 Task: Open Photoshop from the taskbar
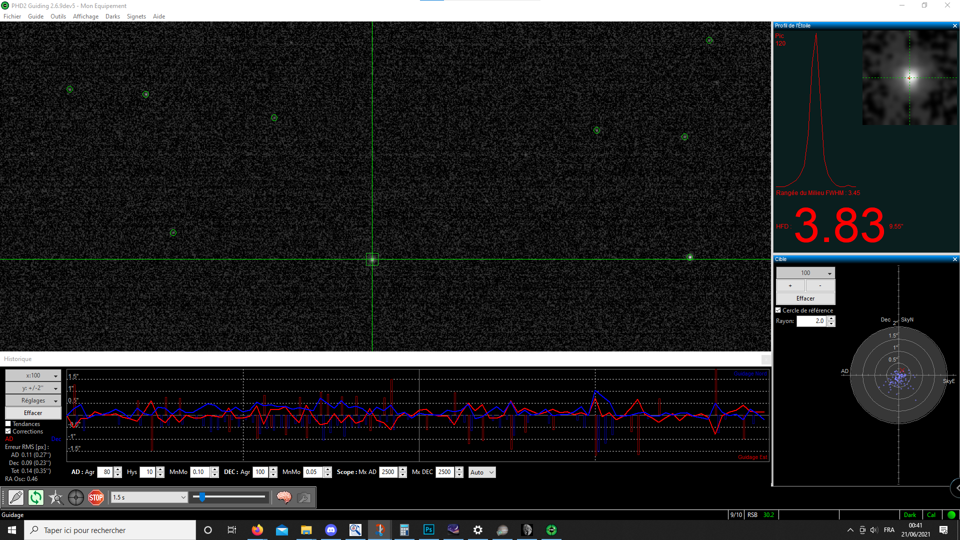point(429,530)
